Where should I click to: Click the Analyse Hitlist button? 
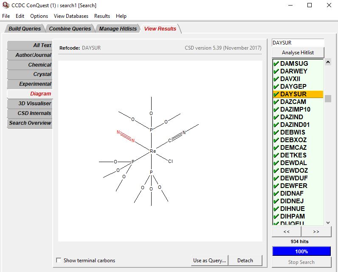pos(298,53)
